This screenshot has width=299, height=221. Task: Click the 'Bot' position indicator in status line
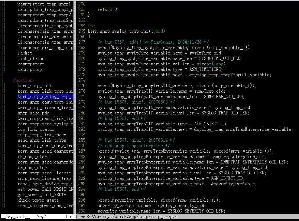70,216
